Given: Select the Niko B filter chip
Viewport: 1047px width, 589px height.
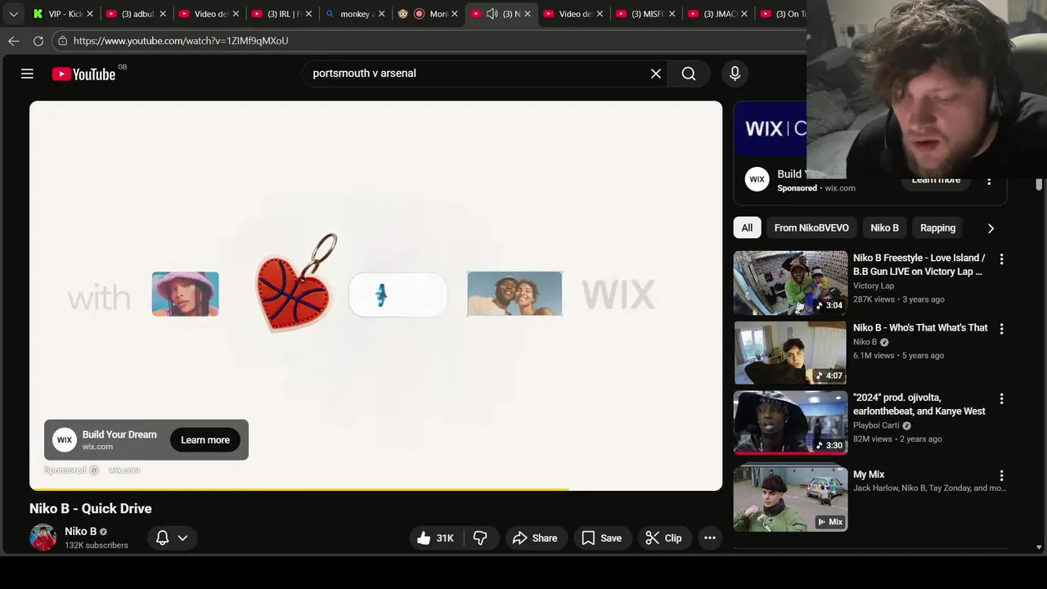Looking at the screenshot, I should coord(884,228).
